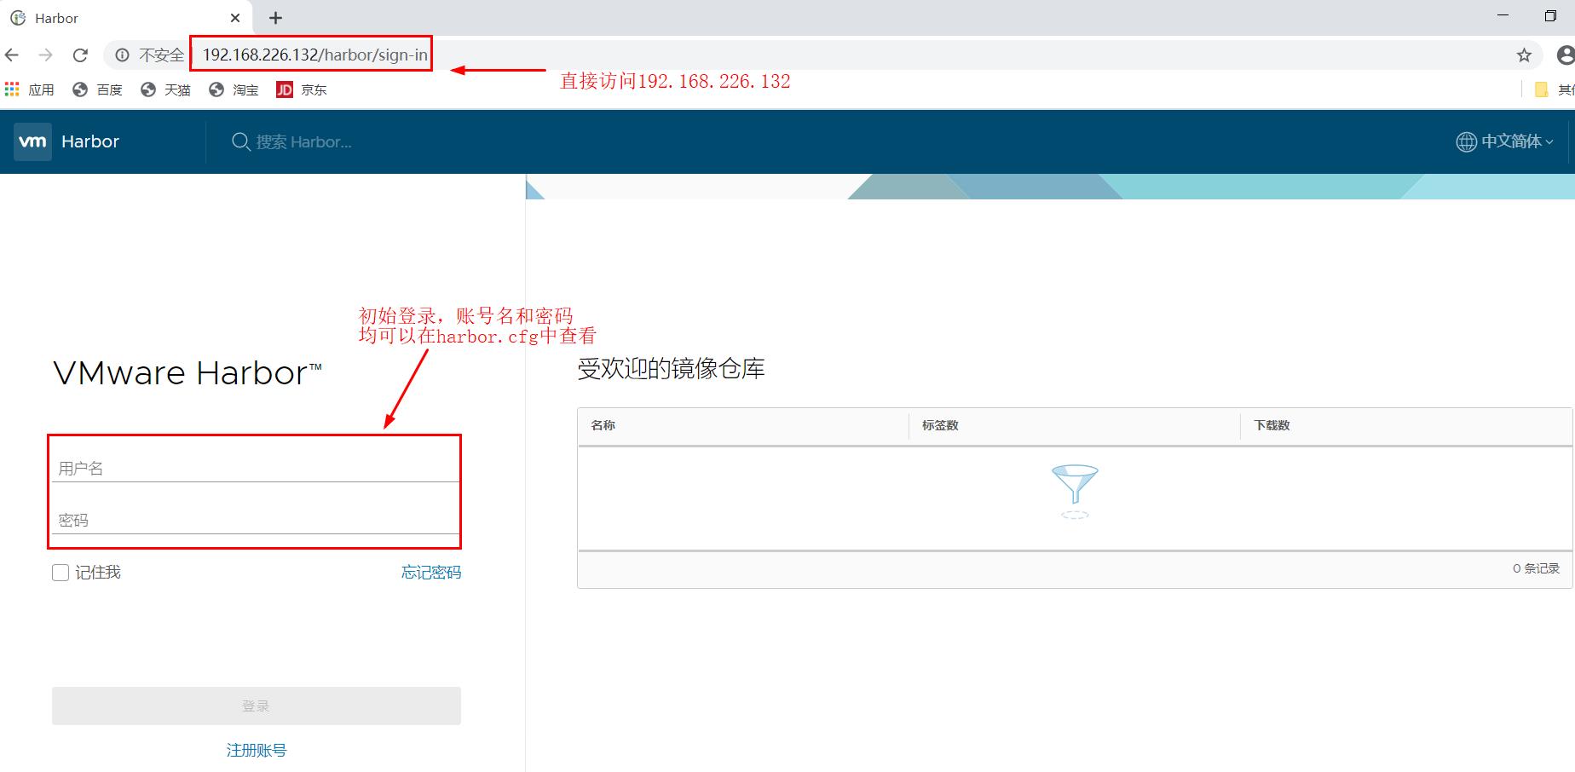The image size is (1575, 772).
Task: Click the 受欢迎的镜像仓库 heading
Action: [x=671, y=369]
